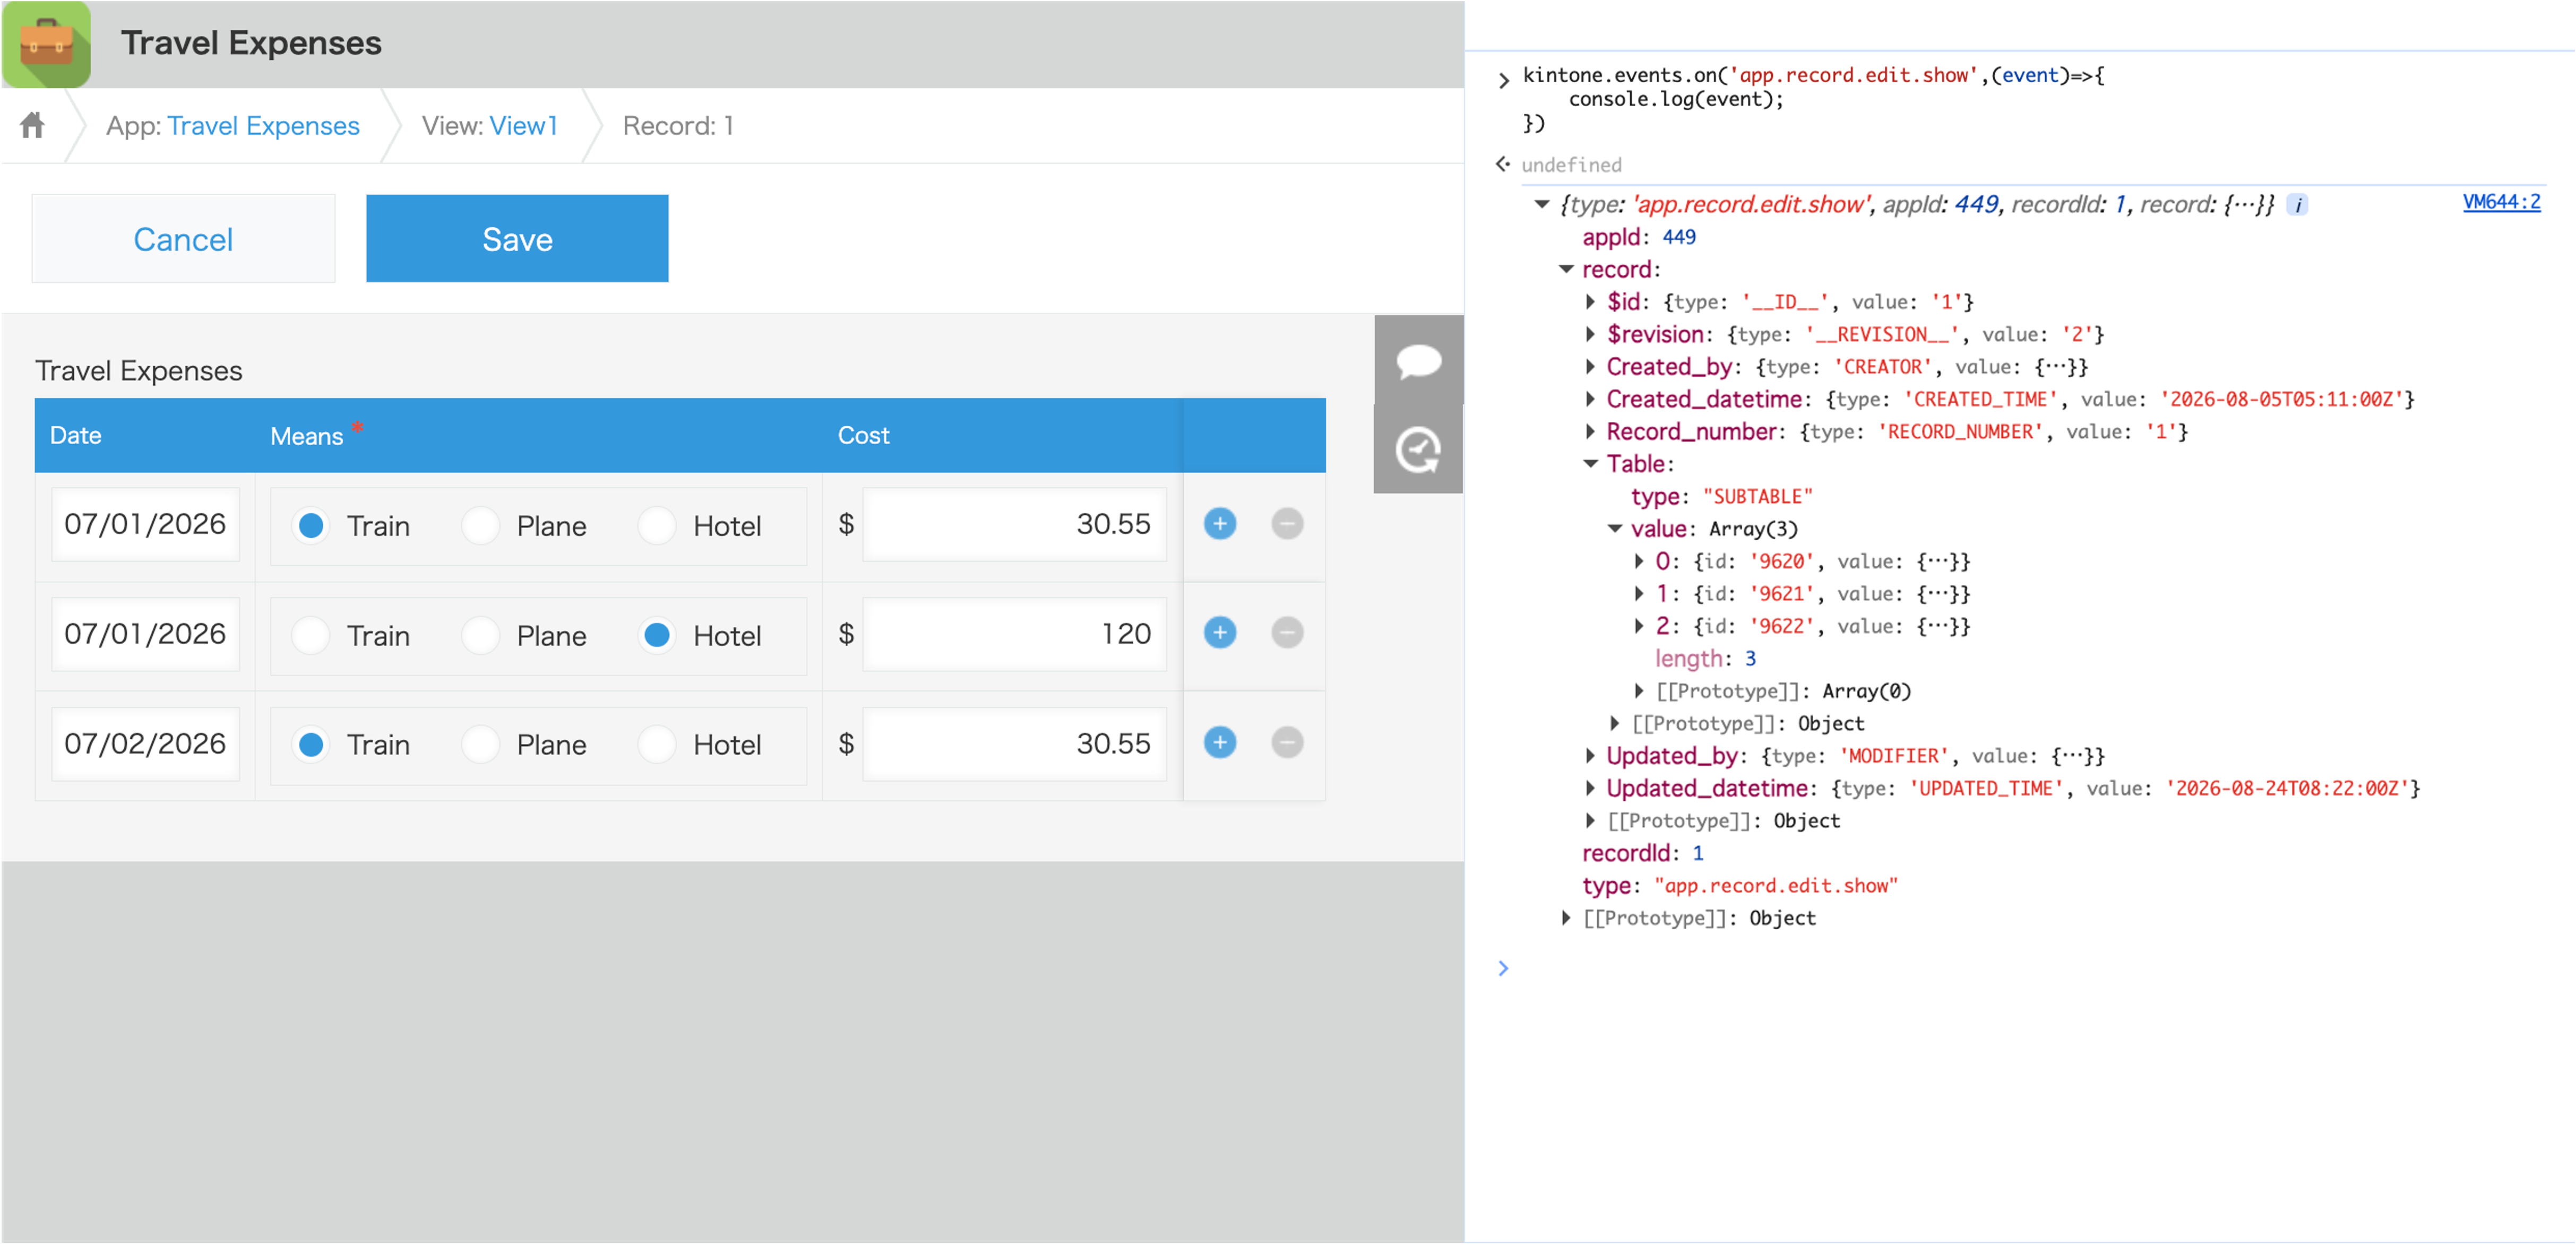Select Plane in the second table row
The width and height of the screenshot is (2576, 1245).
pyautogui.click(x=481, y=636)
